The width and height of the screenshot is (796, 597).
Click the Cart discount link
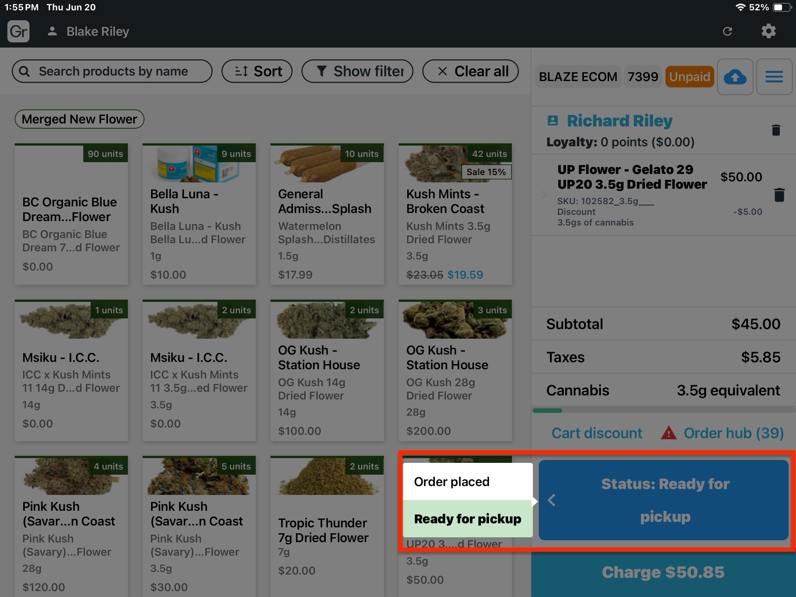(597, 433)
